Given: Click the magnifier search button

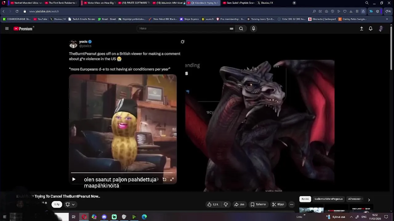Looking at the screenshot, I should tap(241, 29).
